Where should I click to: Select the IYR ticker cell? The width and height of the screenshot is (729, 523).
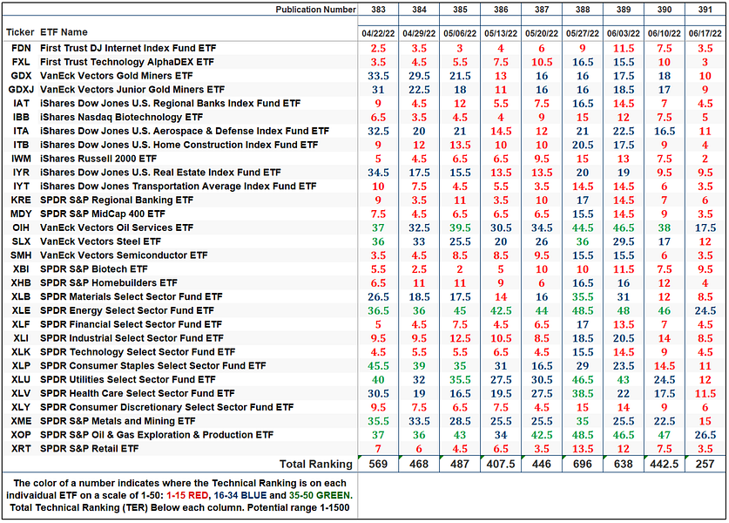(21, 173)
